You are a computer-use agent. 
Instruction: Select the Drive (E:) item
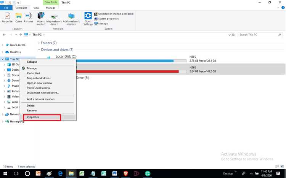[x=83, y=78]
